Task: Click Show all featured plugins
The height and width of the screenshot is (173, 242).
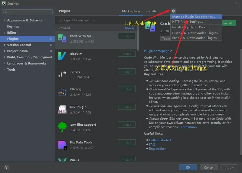Action: point(129,28)
